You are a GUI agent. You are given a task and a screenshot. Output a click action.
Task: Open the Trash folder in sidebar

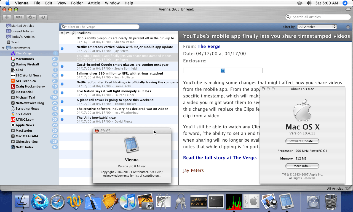tap(15, 42)
